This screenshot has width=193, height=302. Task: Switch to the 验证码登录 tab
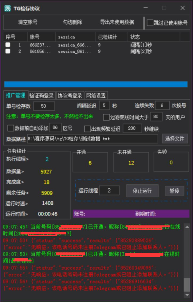(x=41, y=96)
